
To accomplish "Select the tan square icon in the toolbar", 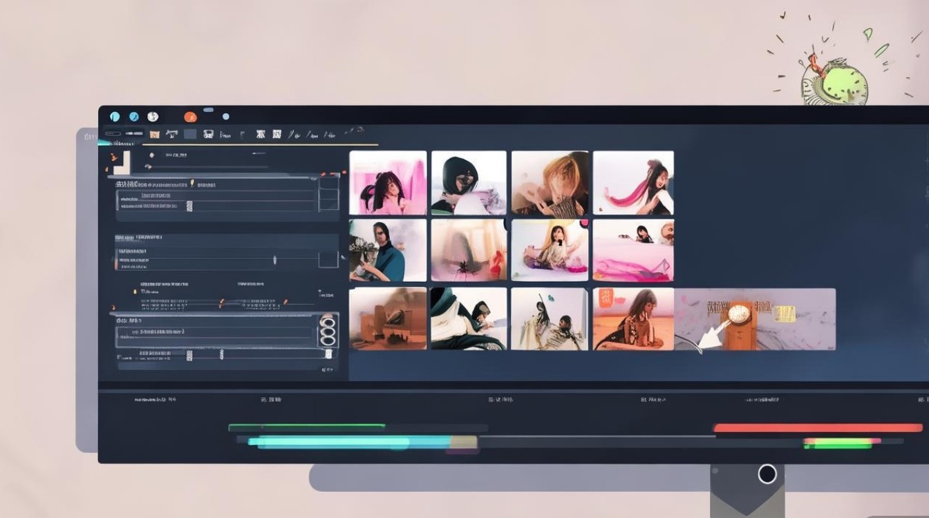I will (155, 134).
